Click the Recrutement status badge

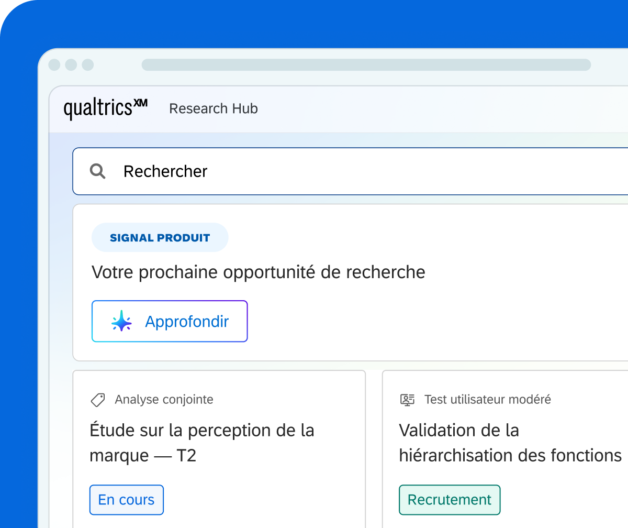point(450,500)
